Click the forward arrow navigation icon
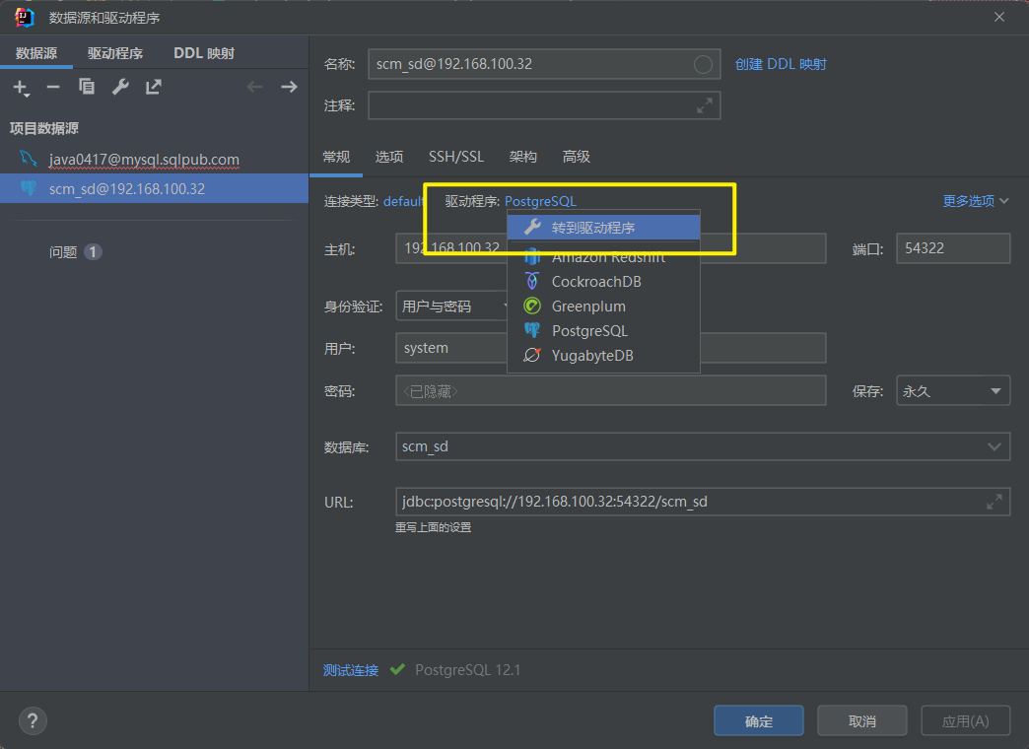The height and width of the screenshot is (749, 1029). (x=289, y=87)
